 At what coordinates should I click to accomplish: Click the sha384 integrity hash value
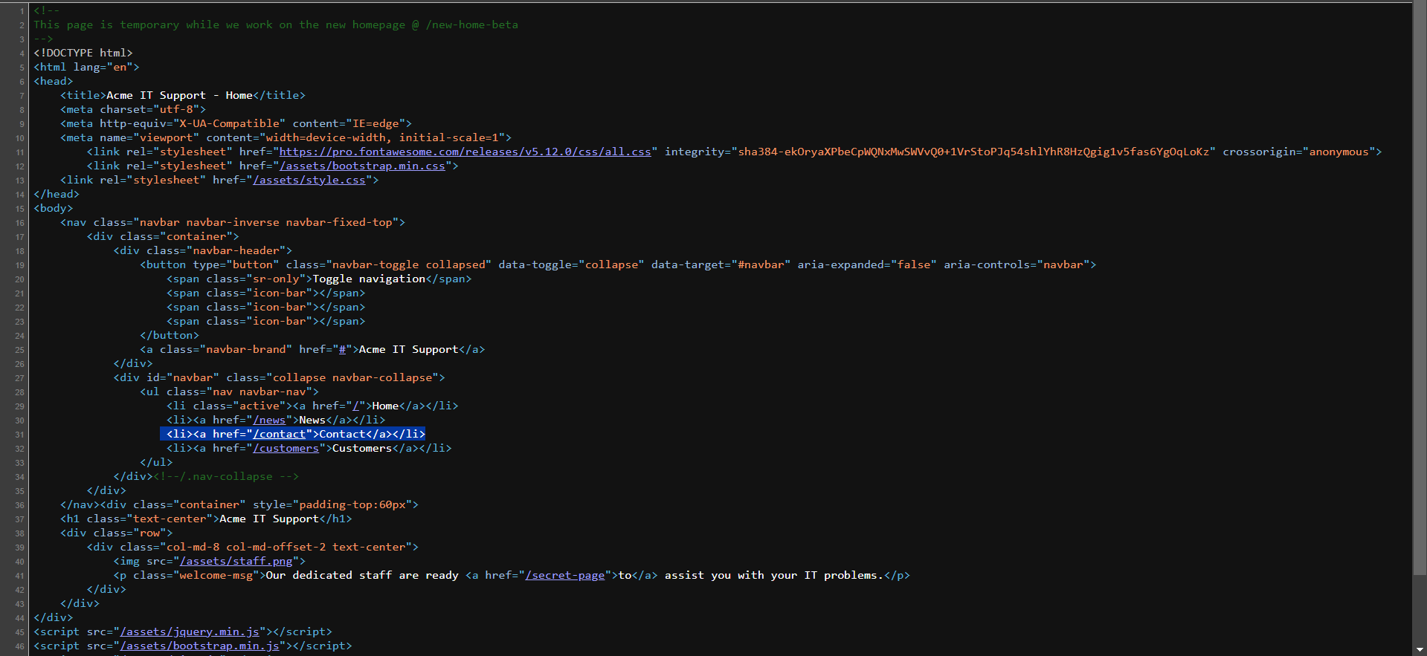coord(973,152)
